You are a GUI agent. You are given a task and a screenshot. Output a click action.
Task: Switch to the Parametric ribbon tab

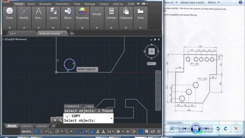click(62, 4)
